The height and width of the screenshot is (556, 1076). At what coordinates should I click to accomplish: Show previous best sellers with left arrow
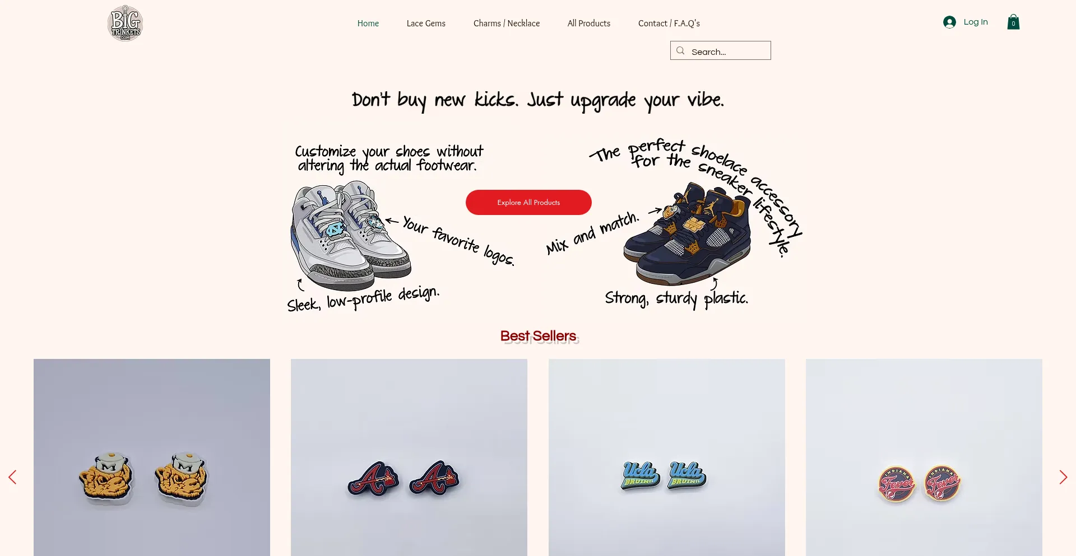pos(12,477)
